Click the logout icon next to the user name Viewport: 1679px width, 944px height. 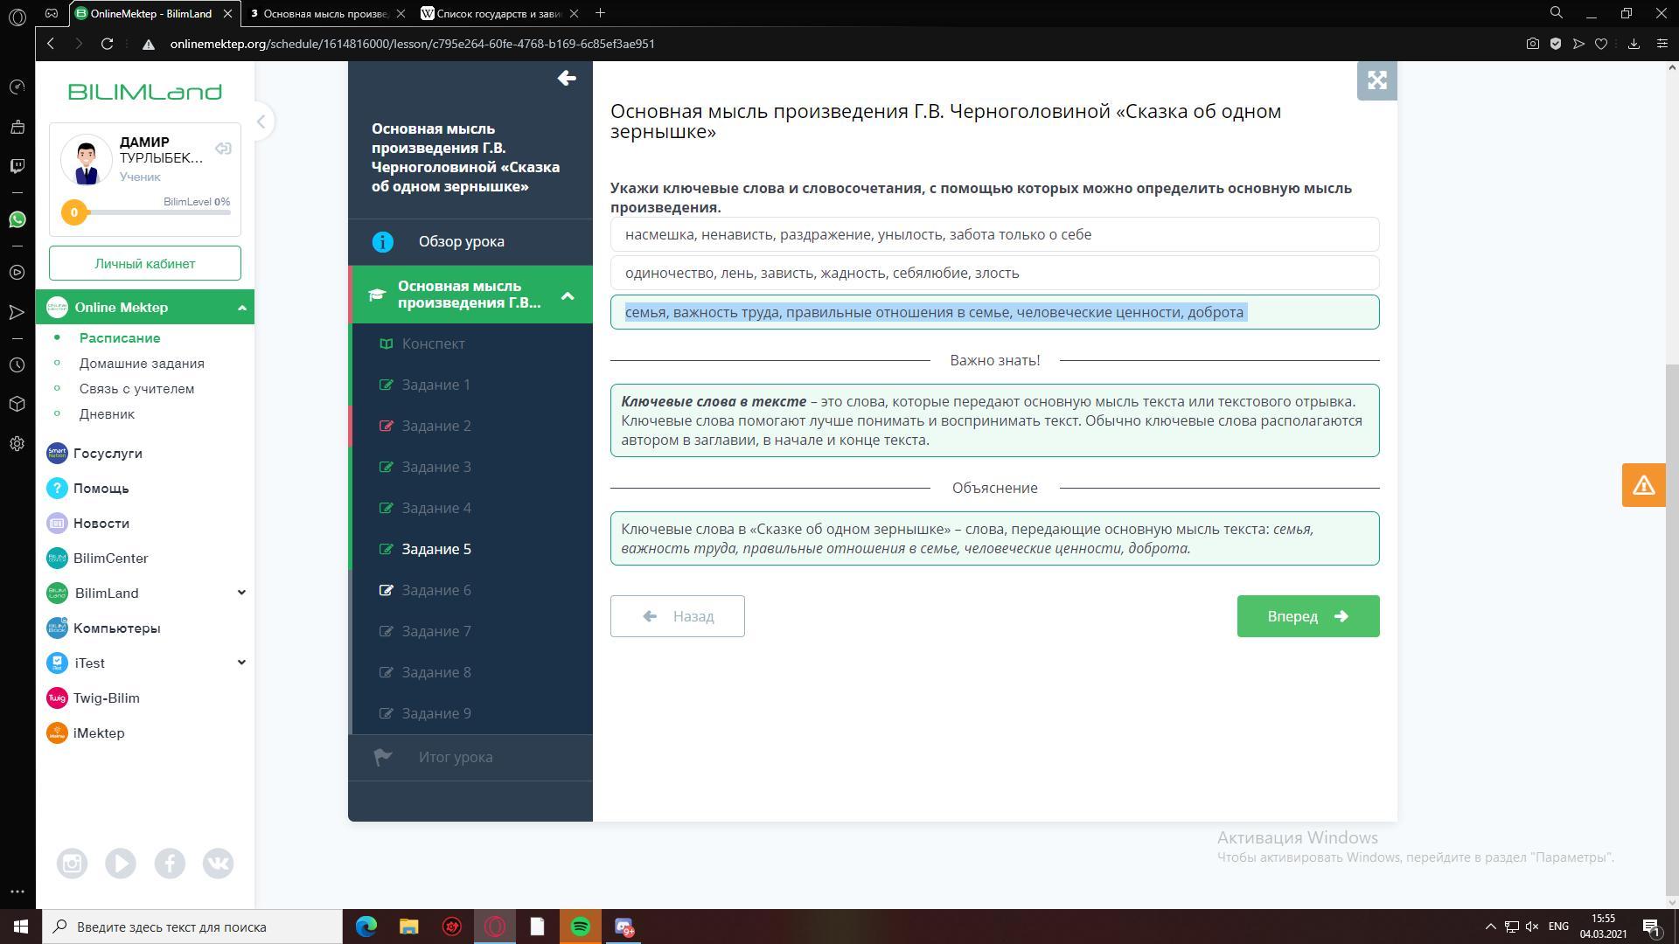click(223, 149)
